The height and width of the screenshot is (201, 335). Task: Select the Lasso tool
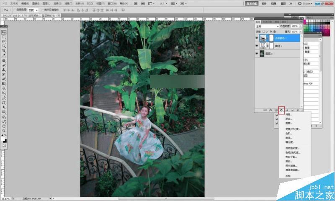4,41
